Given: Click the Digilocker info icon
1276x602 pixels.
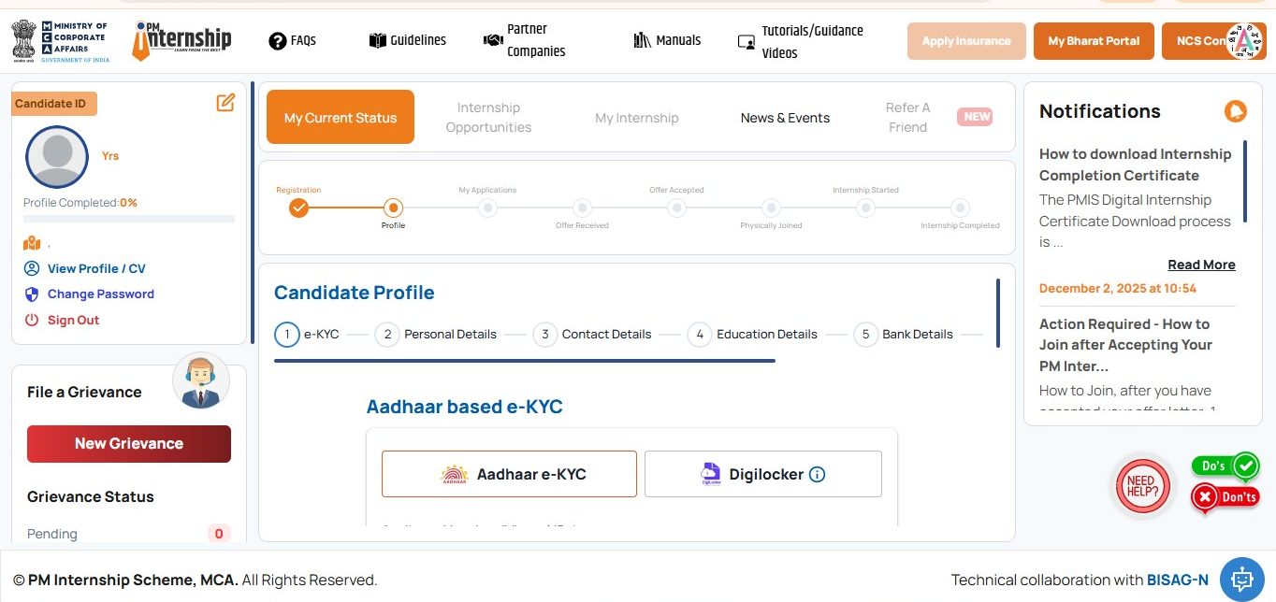Looking at the screenshot, I should pyautogui.click(x=817, y=475).
